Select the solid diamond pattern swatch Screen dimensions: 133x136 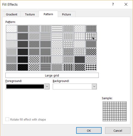[91, 67]
